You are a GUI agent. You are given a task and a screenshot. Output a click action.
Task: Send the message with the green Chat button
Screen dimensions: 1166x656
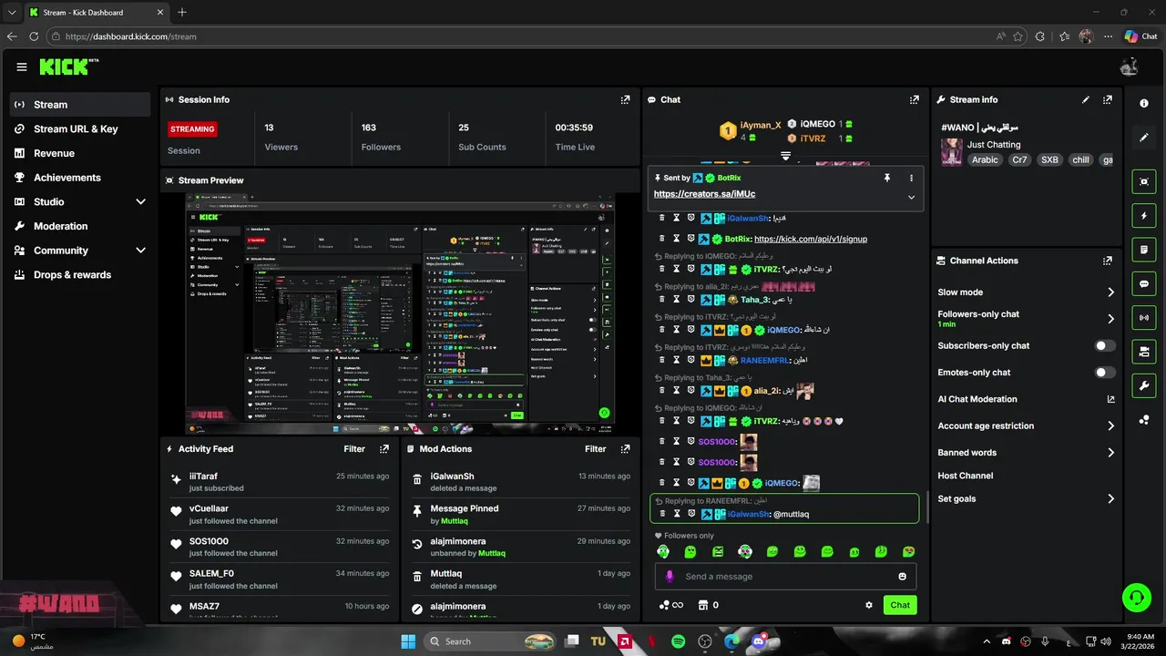click(x=900, y=605)
